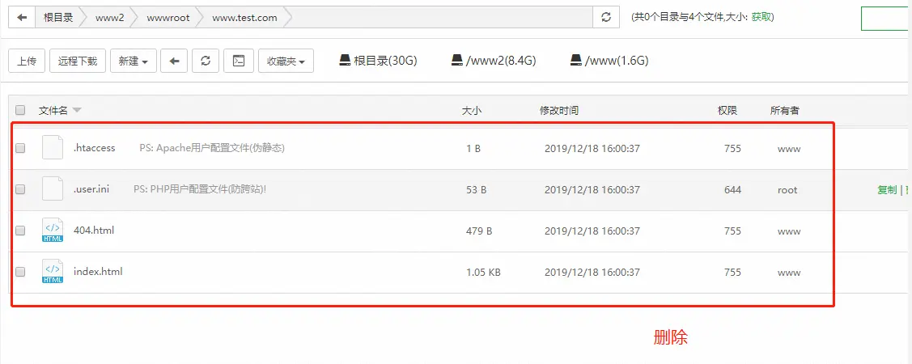Open the terminal icon button
The height and width of the screenshot is (364, 912).
click(239, 61)
